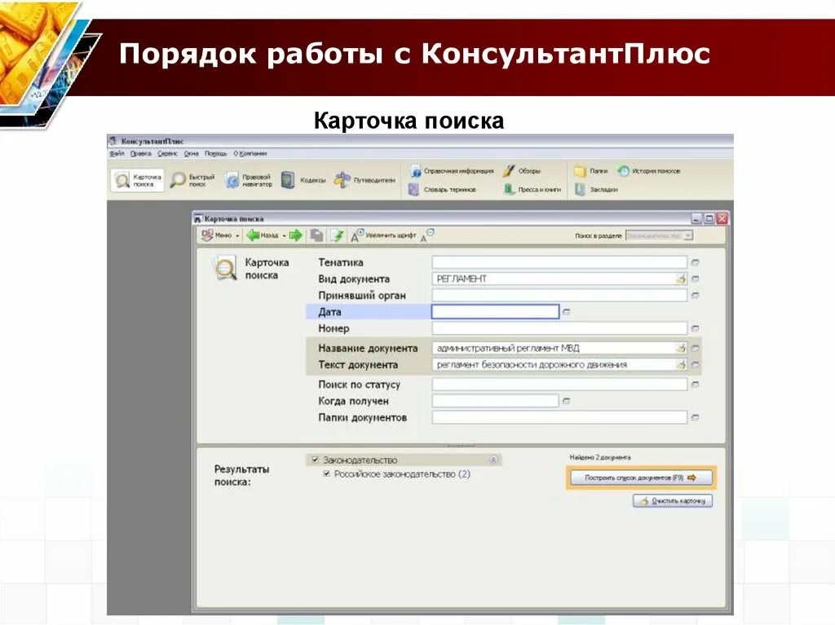Click the Найдено 2 документа text
Image resolution: width=835 pixels, height=625 pixels.
600,457
